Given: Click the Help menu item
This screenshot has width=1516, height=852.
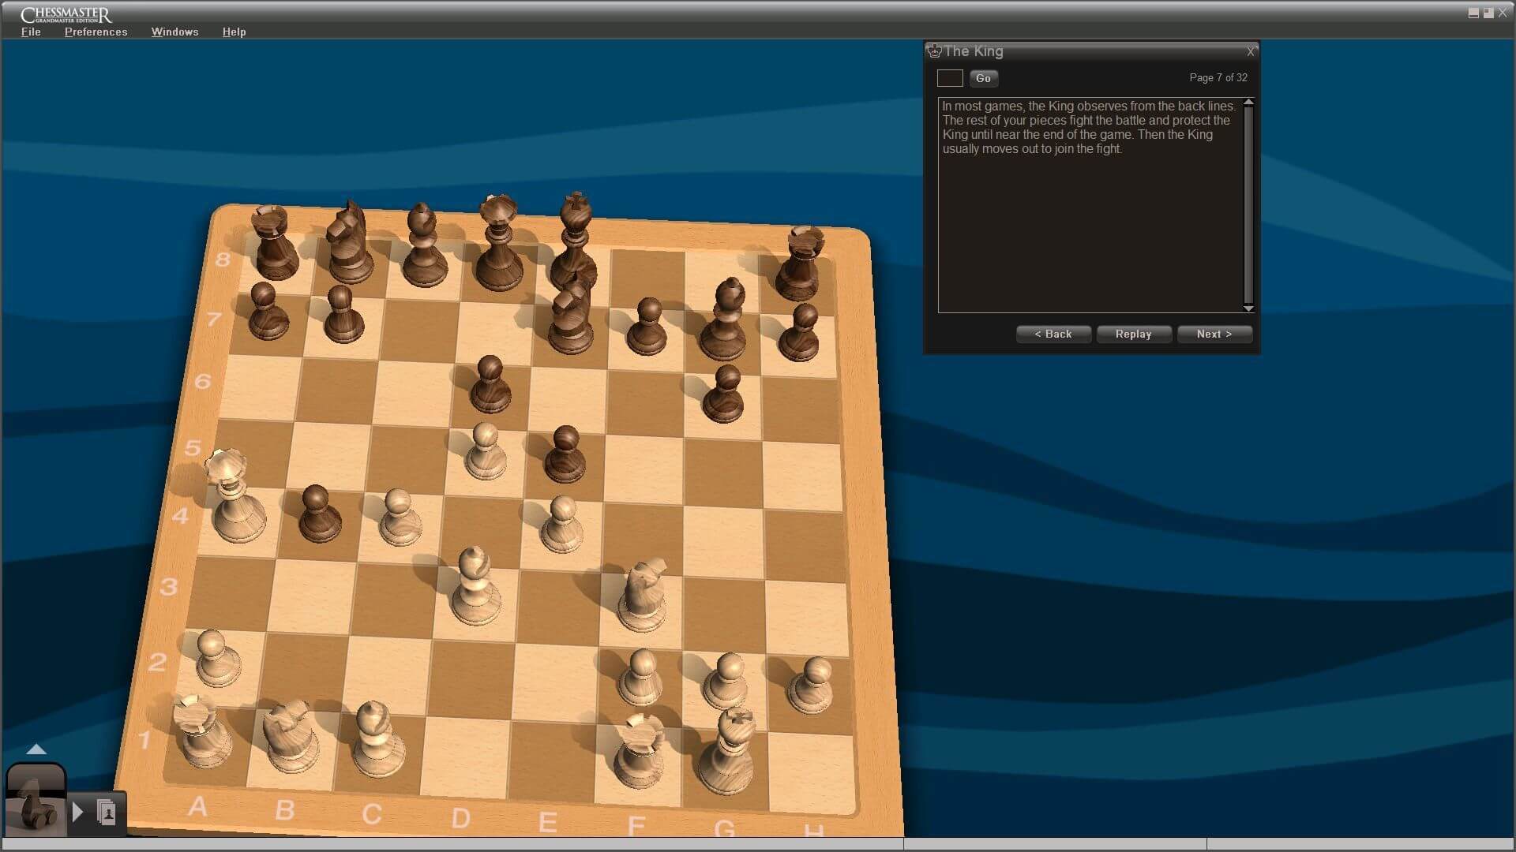Looking at the screenshot, I should (x=232, y=32).
